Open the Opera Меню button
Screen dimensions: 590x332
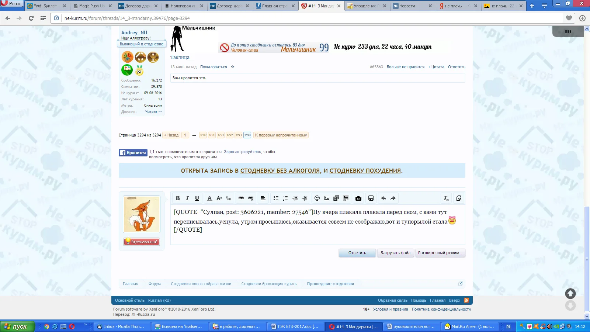11,4
